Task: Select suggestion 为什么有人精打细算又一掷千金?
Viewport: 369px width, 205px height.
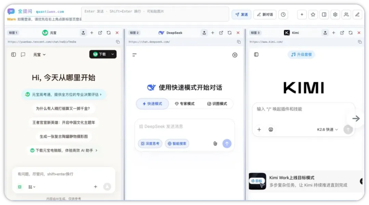Action: [x=63, y=109]
